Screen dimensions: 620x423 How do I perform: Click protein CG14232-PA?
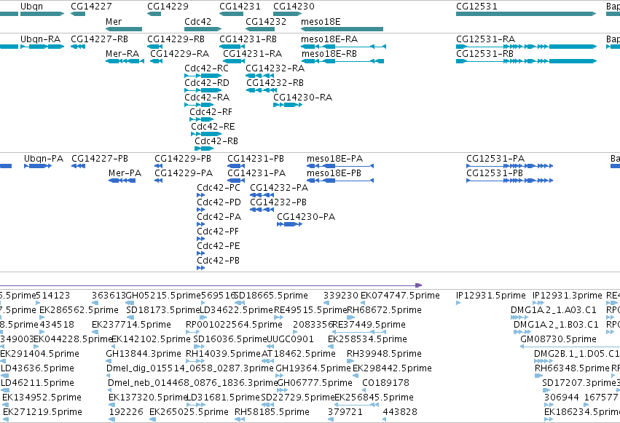click(279, 188)
